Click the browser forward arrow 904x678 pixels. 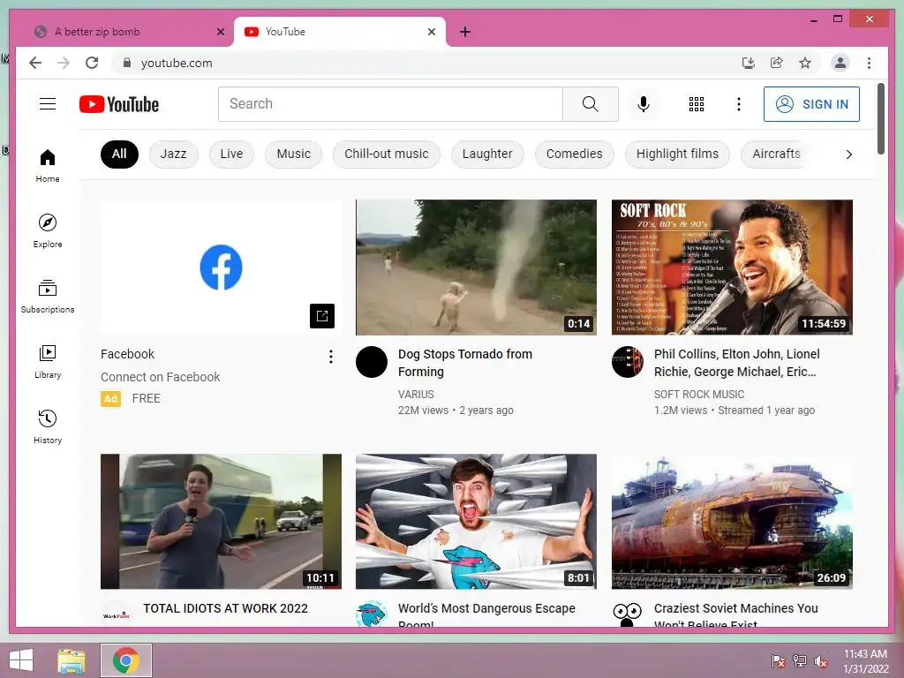pyautogui.click(x=64, y=63)
